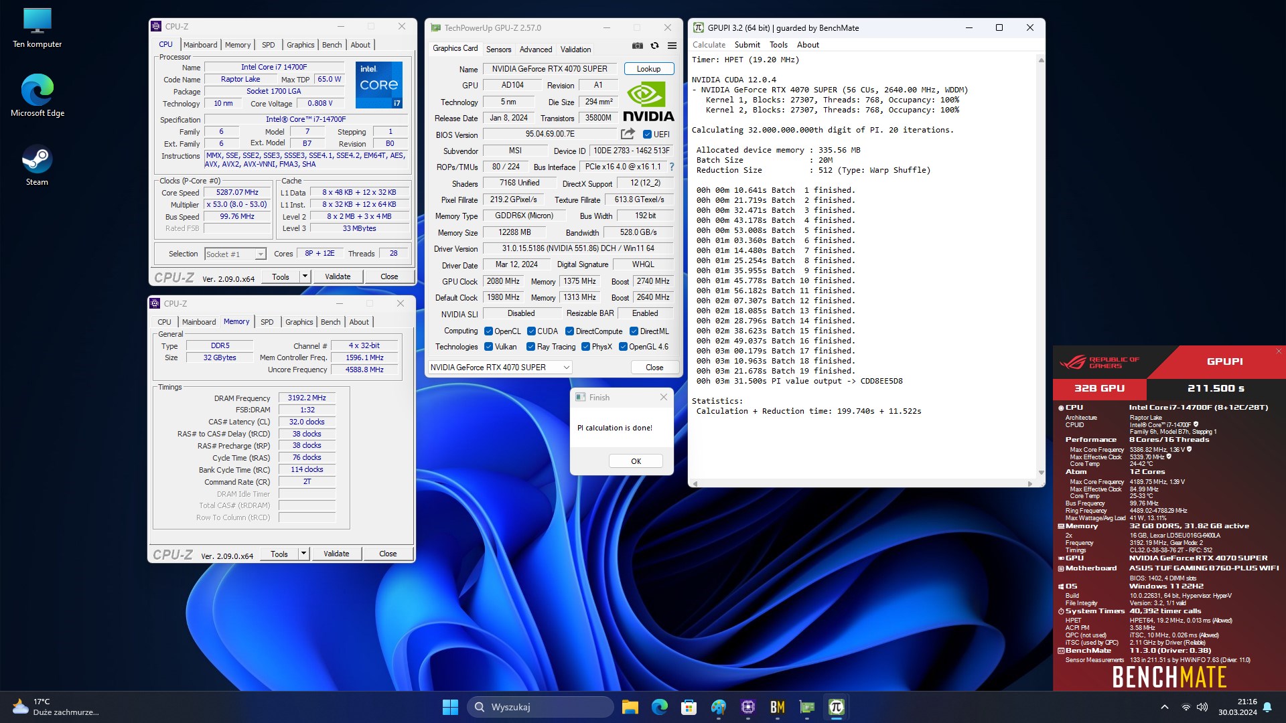Toggle CUDA checkbox

pos(531,331)
